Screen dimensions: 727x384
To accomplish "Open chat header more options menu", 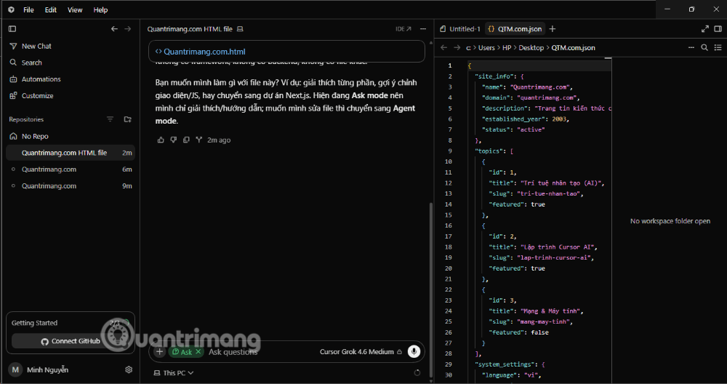I will (423, 29).
